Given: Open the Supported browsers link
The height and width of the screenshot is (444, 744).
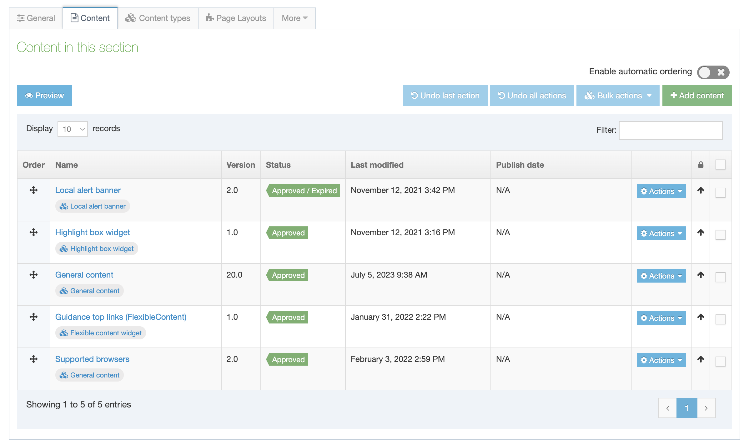Looking at the screenshot, I should click(x=92, y=359).
